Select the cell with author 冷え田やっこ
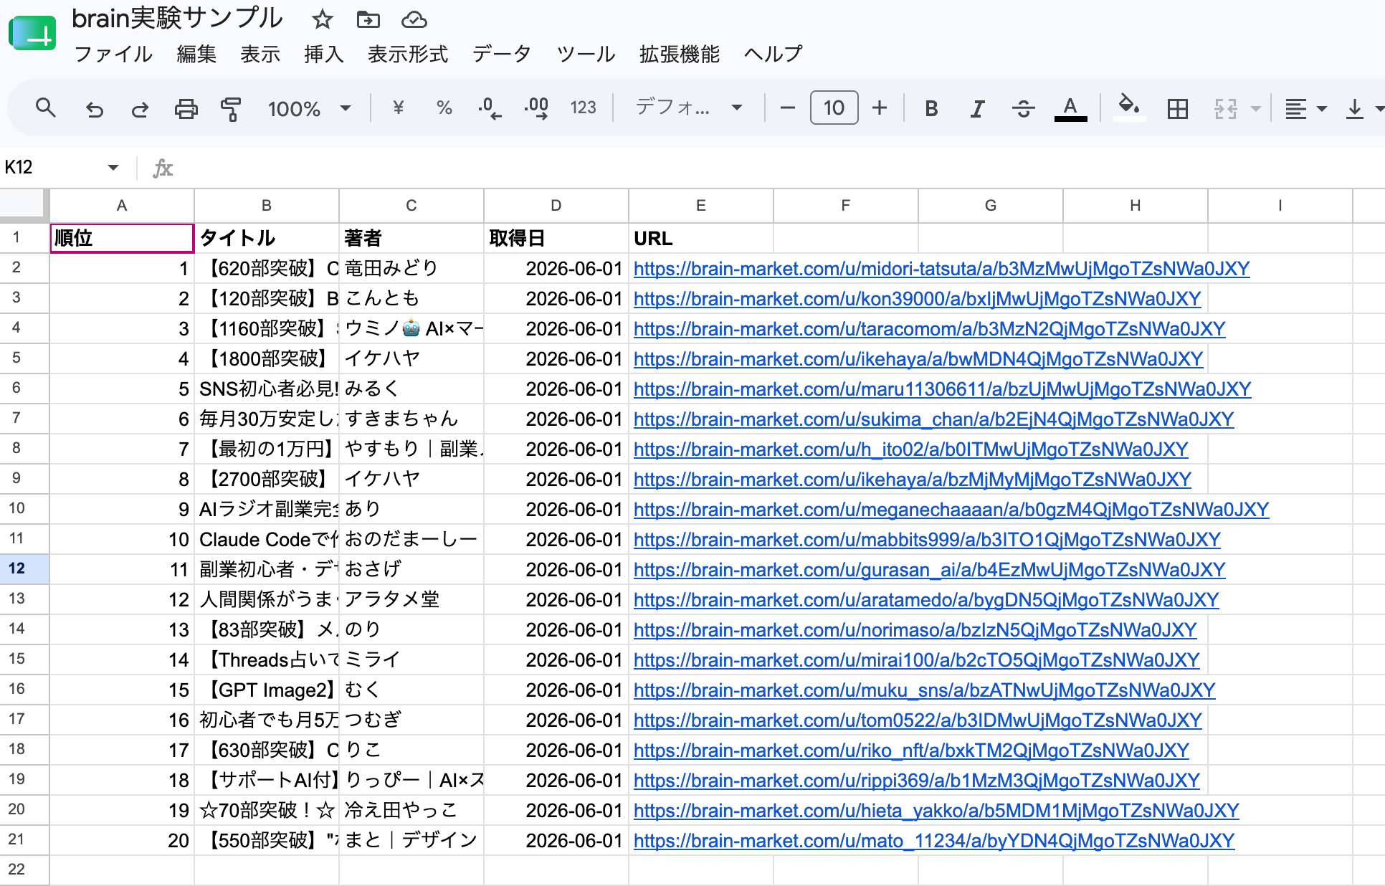This screenshot has width=1385, height=886. (x=411, y=811)
